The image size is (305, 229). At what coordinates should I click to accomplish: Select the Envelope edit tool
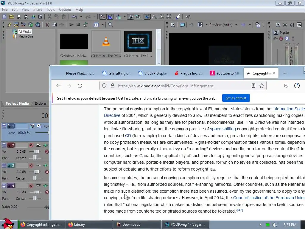click(x=154, y=17)
